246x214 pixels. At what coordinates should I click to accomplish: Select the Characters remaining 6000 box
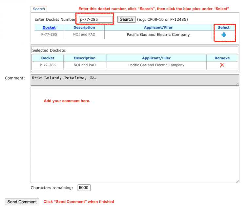pos(84,188)
